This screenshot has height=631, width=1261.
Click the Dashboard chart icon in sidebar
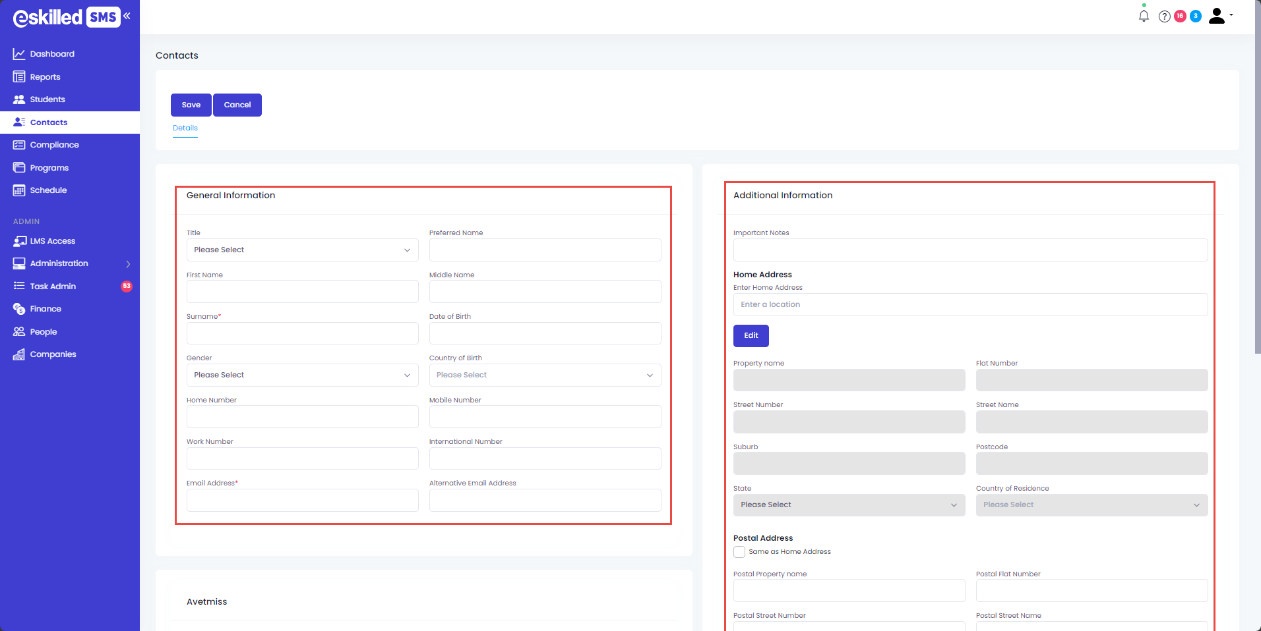[x=19, y=54]
